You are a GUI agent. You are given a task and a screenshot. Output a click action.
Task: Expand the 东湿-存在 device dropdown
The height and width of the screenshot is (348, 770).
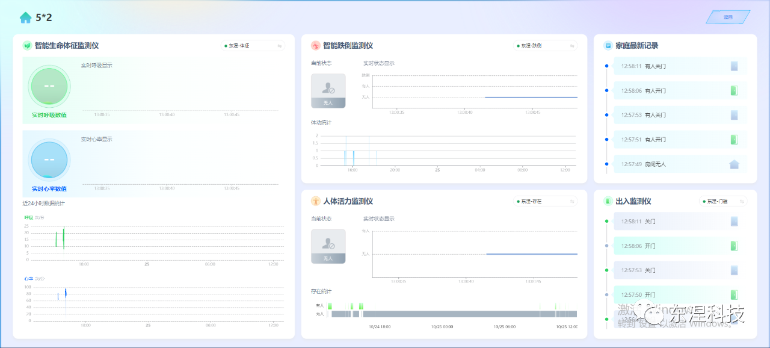click(x=545, y=201)
